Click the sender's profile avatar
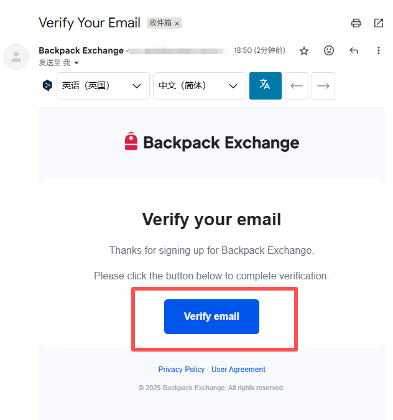The height and width of the screenshot is (420, 393). [x=16, y=57]
